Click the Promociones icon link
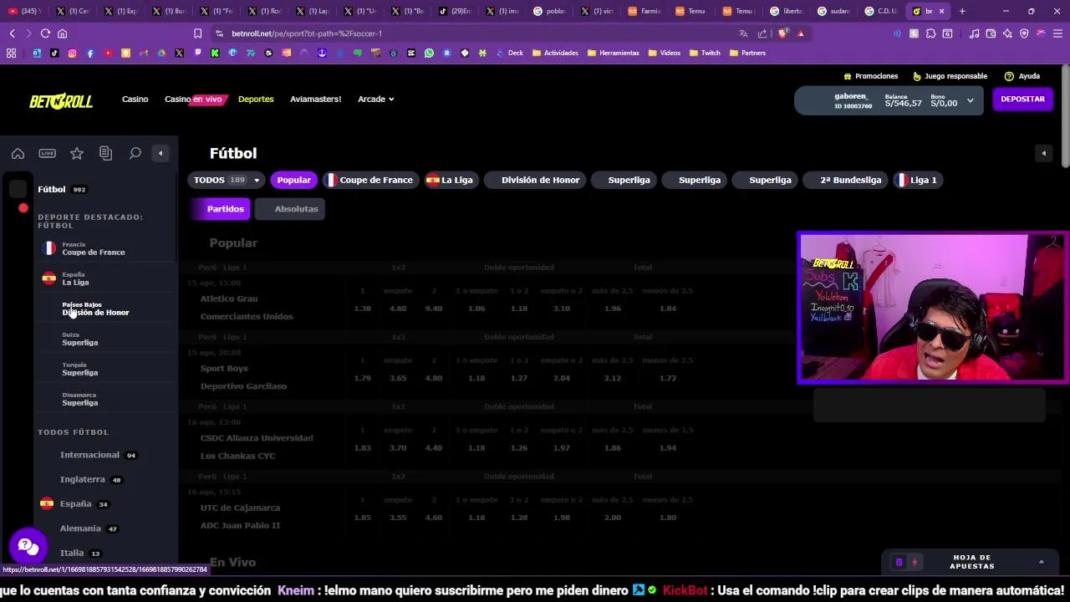The height and width of the screenshot is (602, 1070). coord(870,76)
